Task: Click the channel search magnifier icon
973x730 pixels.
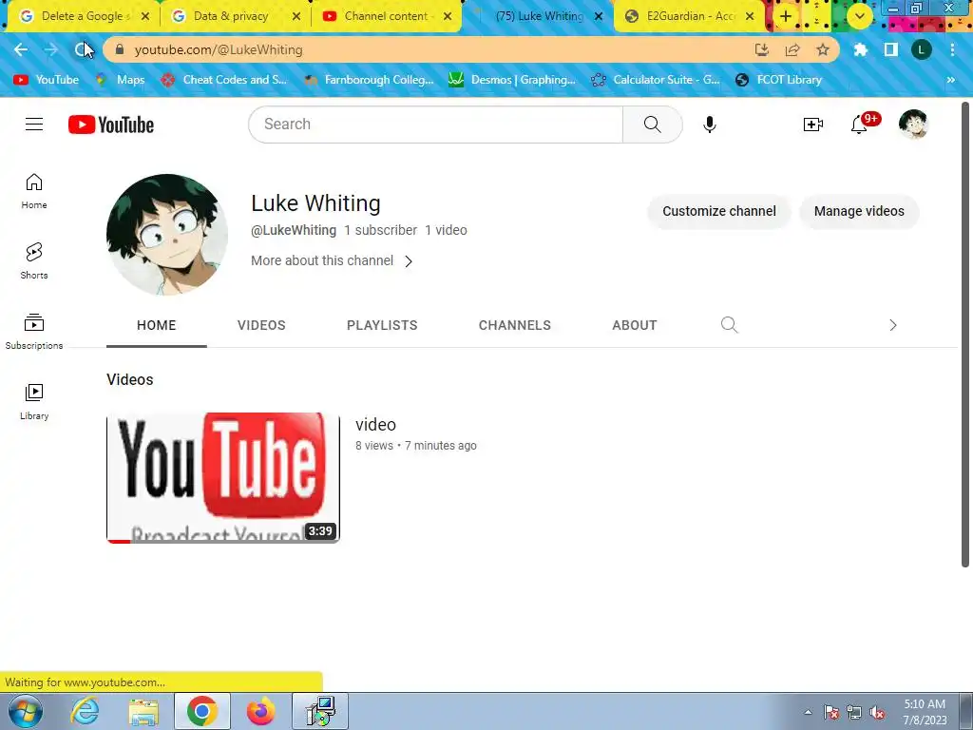Action: (x=729, y=325)
